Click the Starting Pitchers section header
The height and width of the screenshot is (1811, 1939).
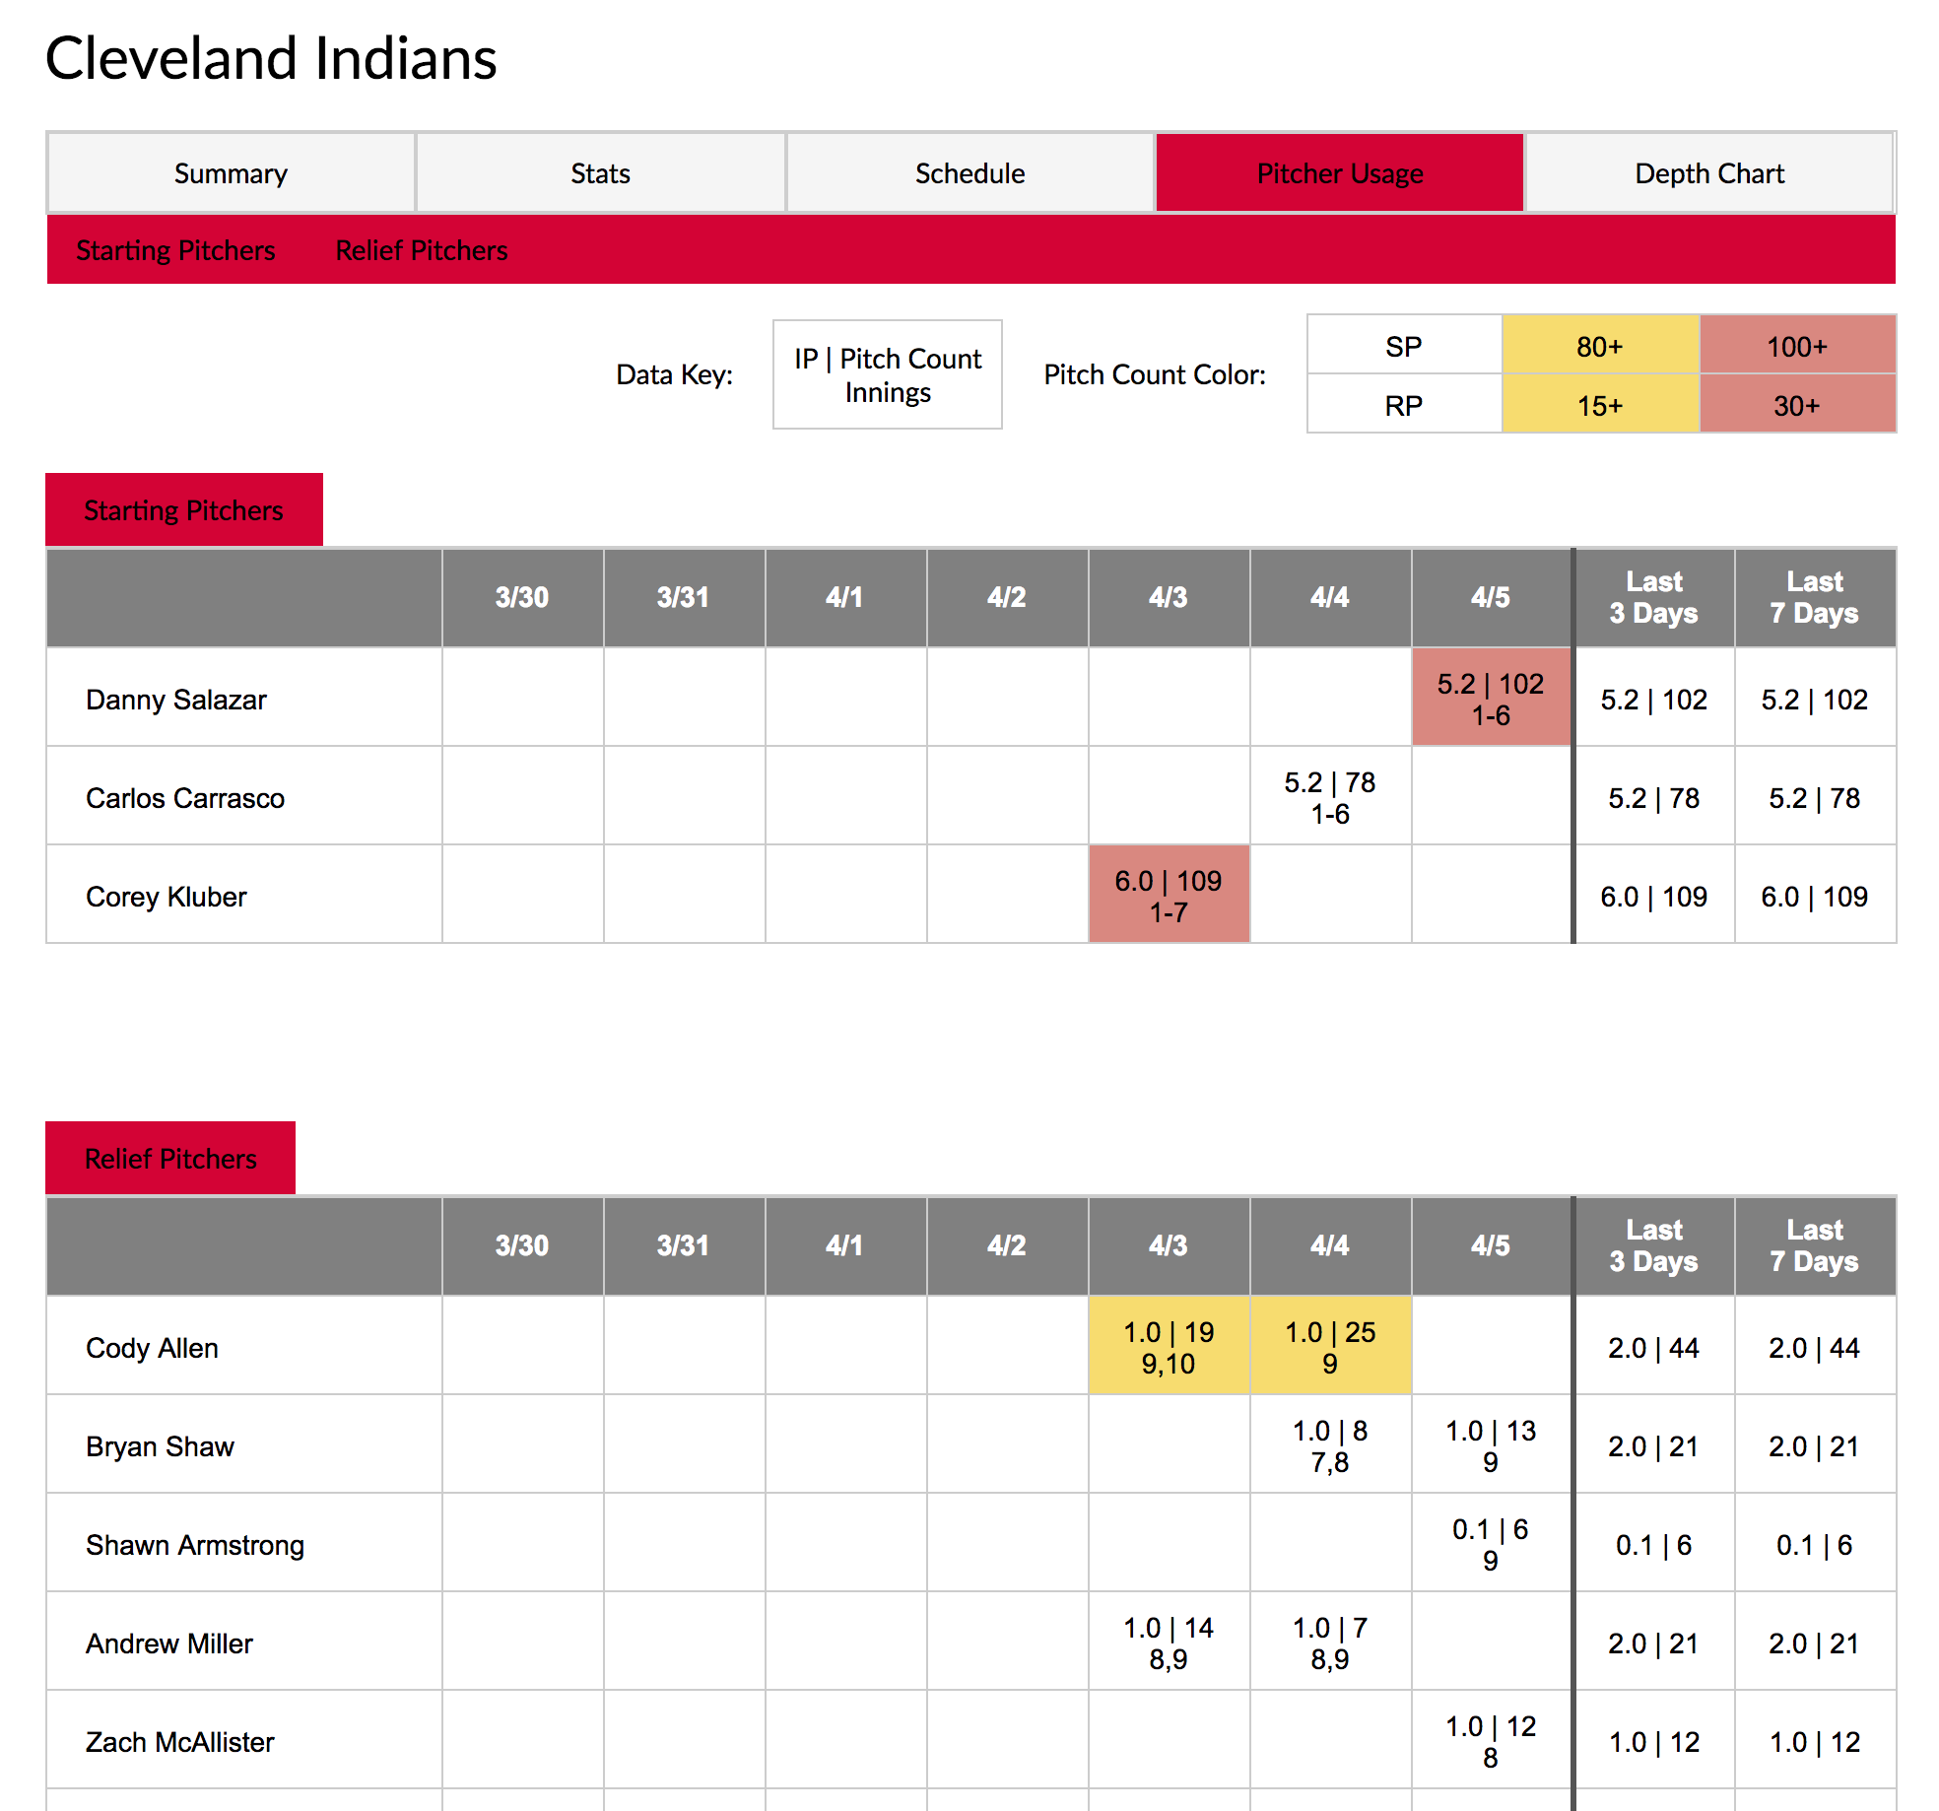tap(184, 509)
